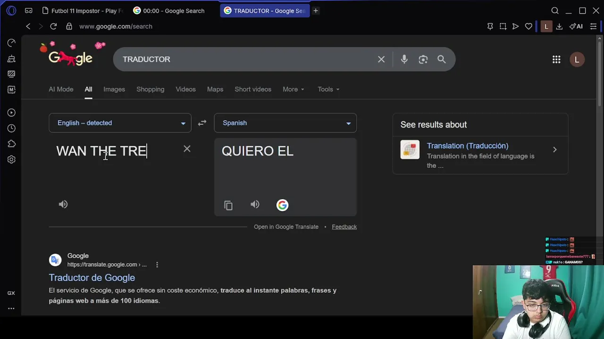The image size is (604, 339).
Task: Open the M messenger sidebar icon
Action: click(11, 89)
